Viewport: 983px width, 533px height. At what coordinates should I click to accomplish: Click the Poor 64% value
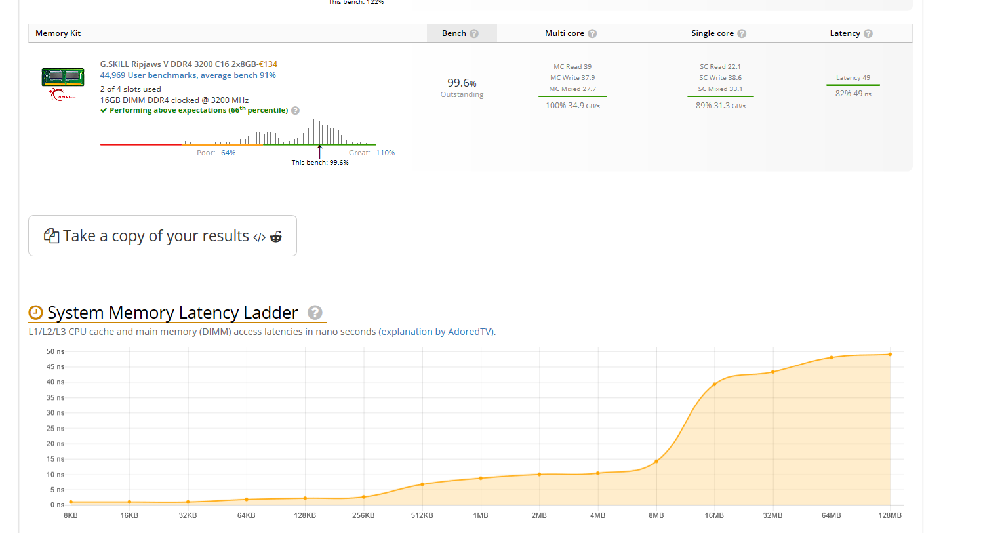pos(228,153)
